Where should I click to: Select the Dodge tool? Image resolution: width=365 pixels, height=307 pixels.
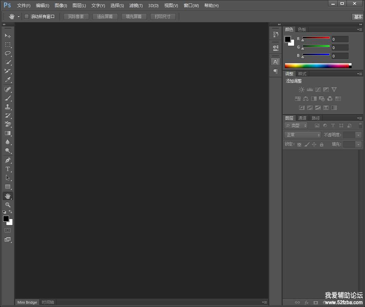tap(8, 151)
